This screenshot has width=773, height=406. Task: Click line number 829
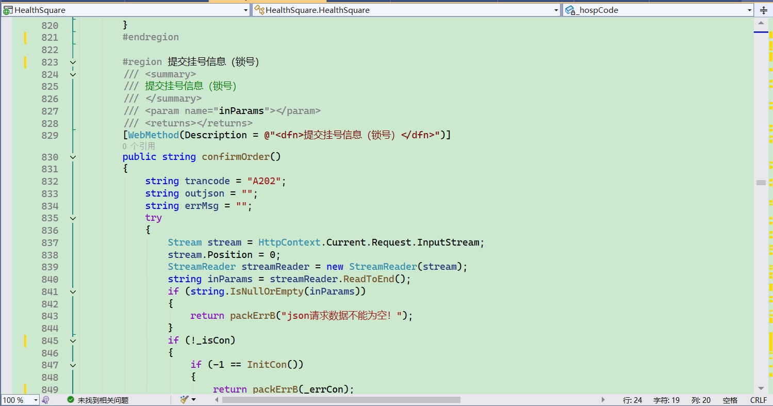coord(50,135)
